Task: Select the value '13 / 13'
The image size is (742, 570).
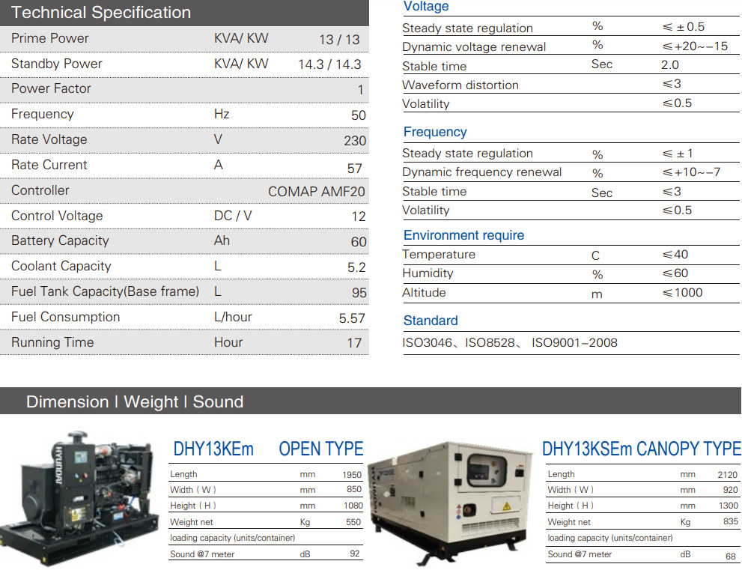Action: (339, 39)
